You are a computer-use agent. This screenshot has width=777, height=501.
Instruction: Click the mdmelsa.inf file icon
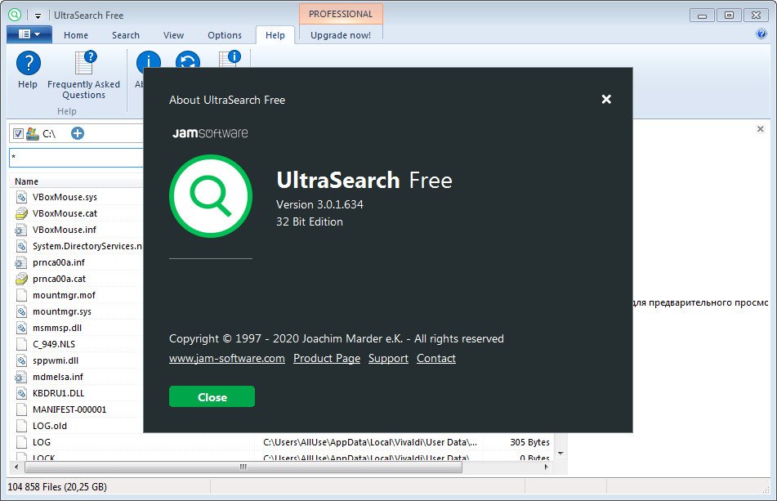point(20,377)
